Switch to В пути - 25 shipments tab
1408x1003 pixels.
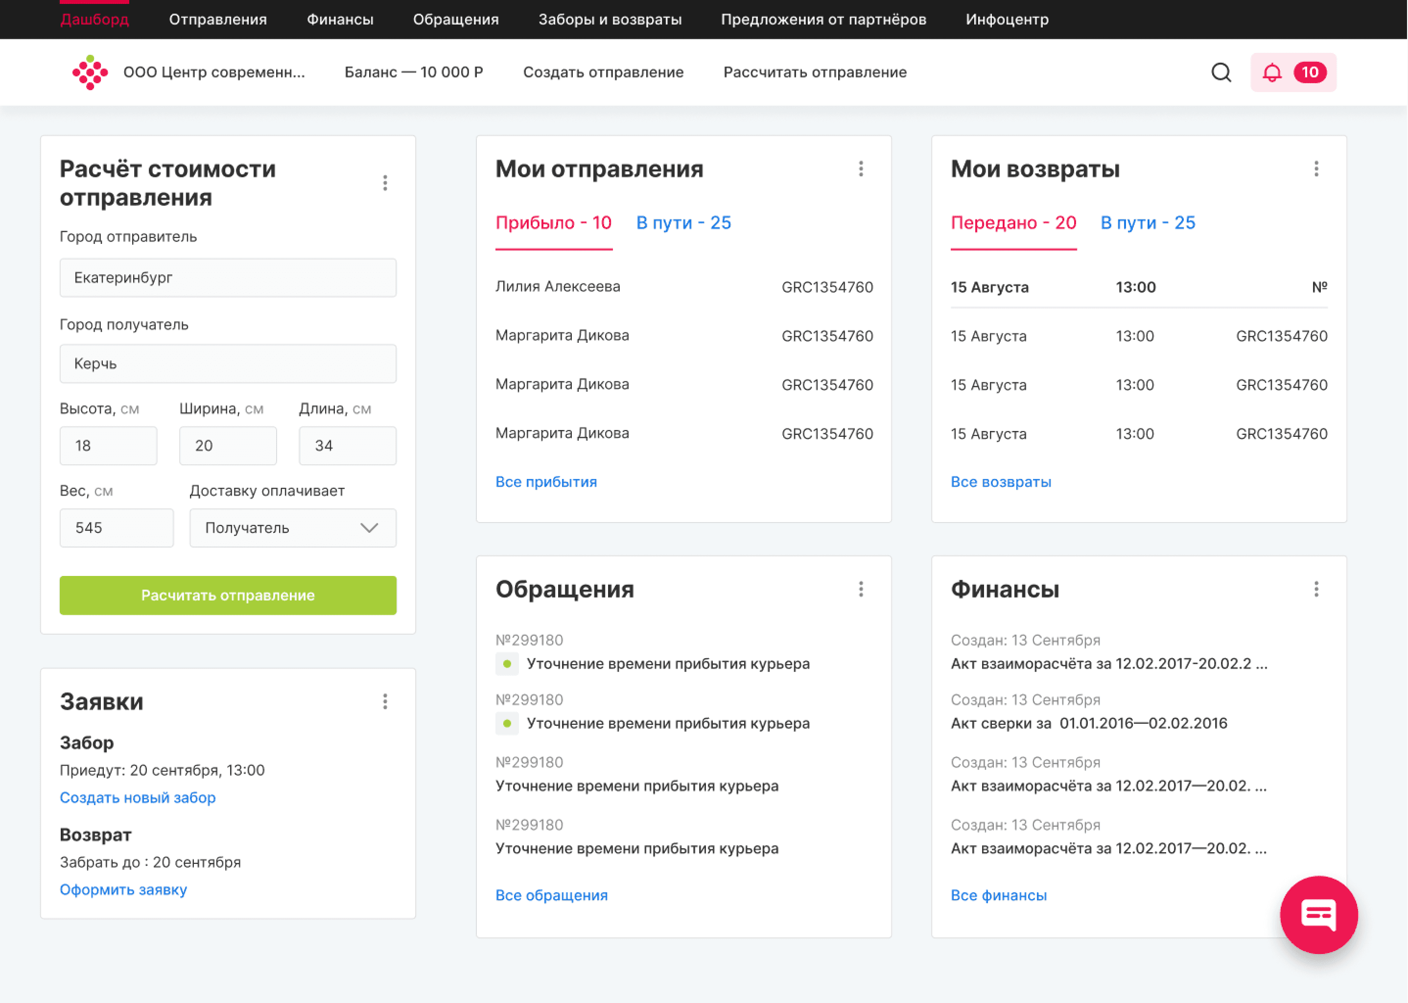coord(683,223)
